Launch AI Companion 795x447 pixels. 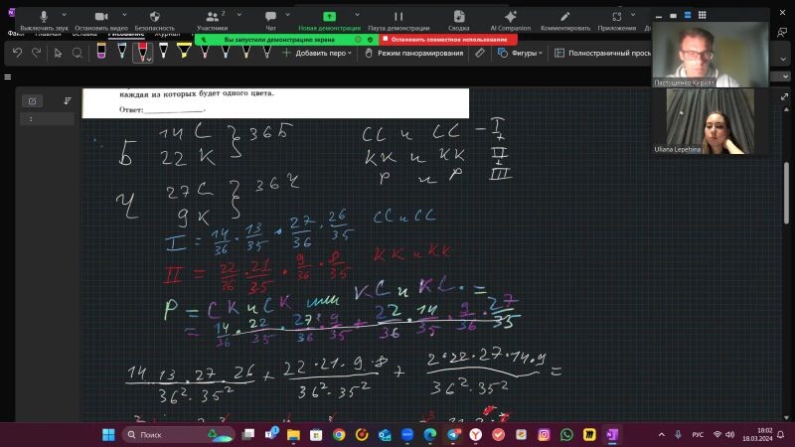click(511, 19)
